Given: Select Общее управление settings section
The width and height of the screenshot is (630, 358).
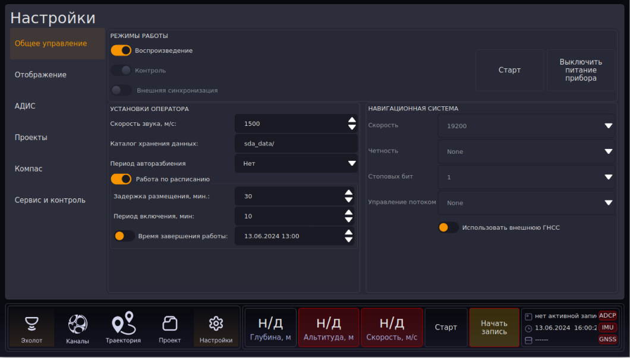Looking at the screenshot, I should click(58, 43).
